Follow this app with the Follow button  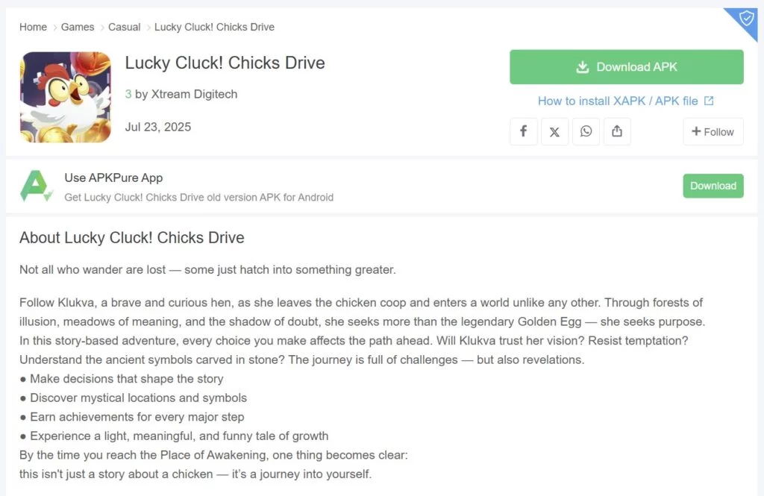[x=713, y=131]
